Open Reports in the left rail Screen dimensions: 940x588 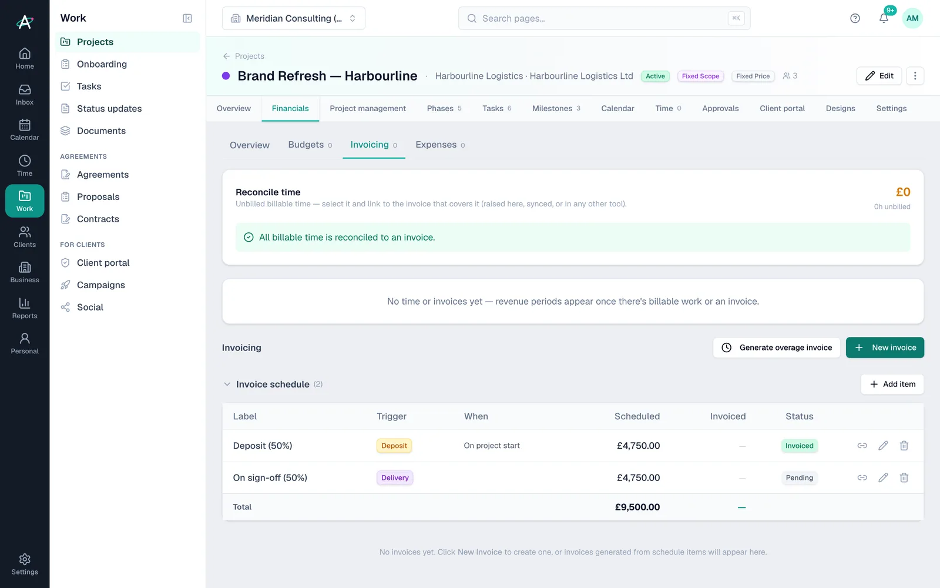[25, 308]
